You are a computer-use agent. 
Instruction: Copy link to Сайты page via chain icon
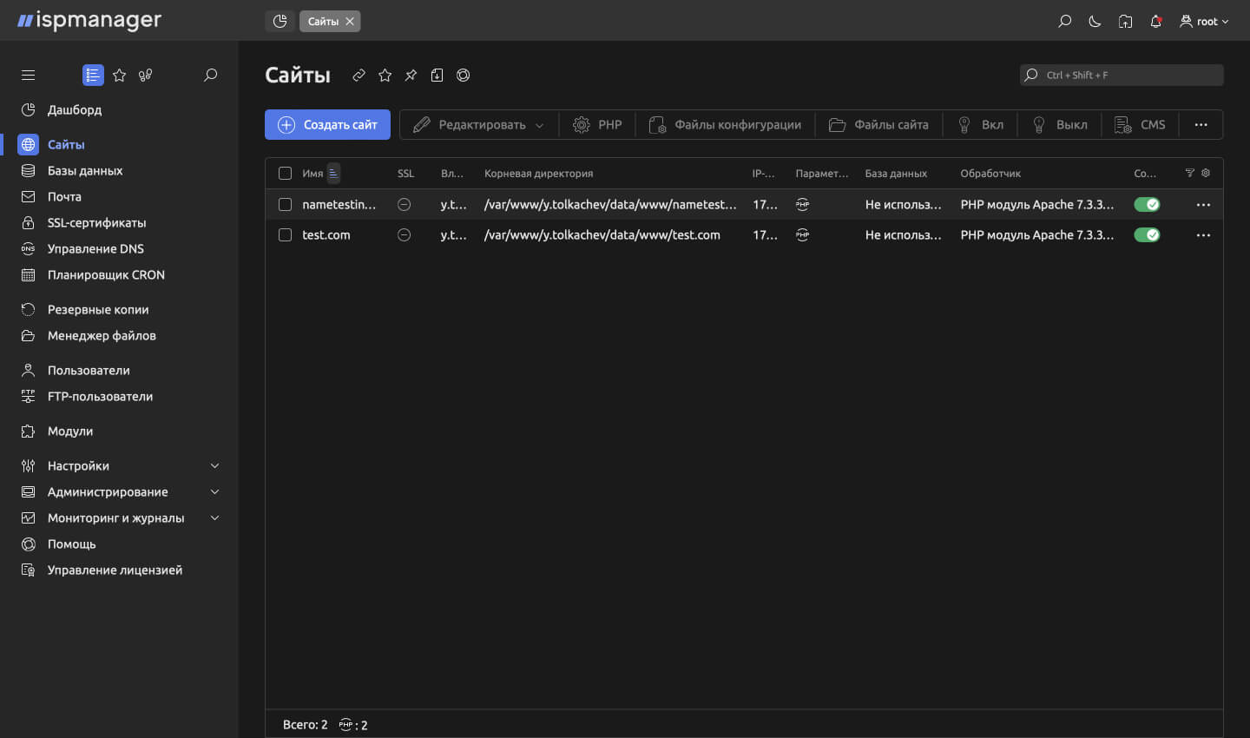tap(359, 76)
